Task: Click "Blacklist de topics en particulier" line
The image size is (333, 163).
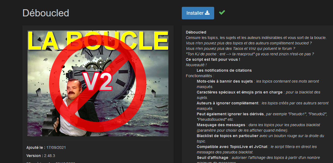Action: pos(228,136)
